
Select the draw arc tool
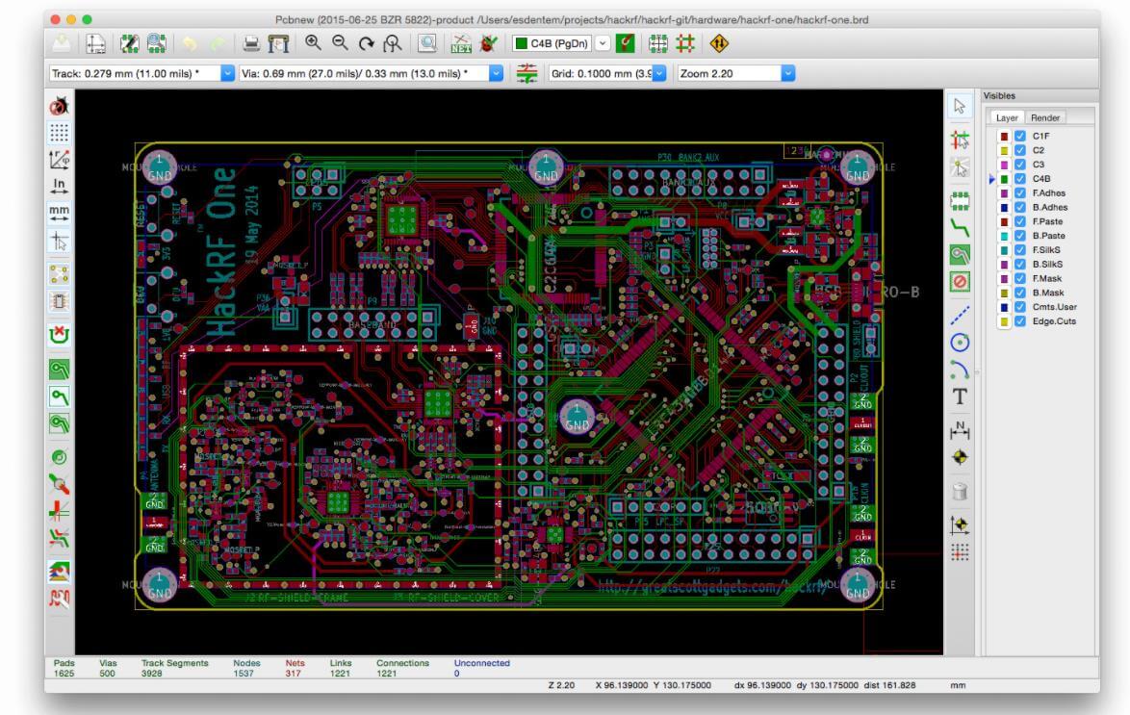pos(960,369)
